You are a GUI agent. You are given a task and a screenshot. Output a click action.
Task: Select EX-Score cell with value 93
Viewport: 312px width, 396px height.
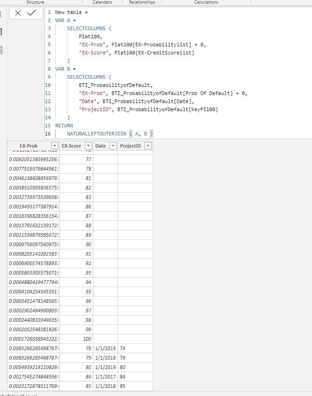click(76, 273)
